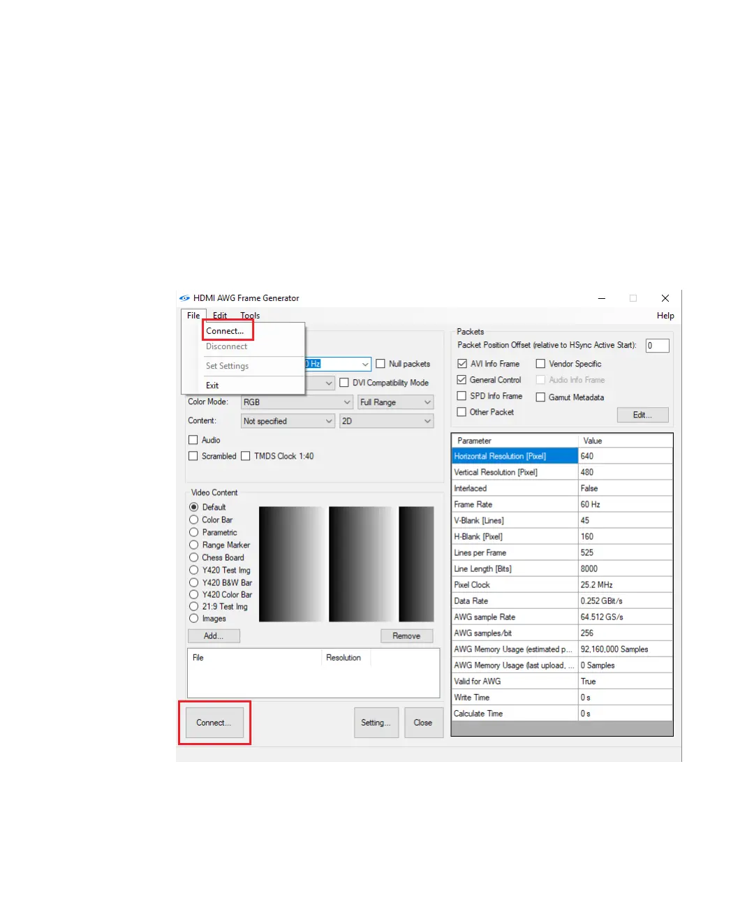Choose Exit in the File menu
This screenshot has height=905, width=754.
coord(212,385)
